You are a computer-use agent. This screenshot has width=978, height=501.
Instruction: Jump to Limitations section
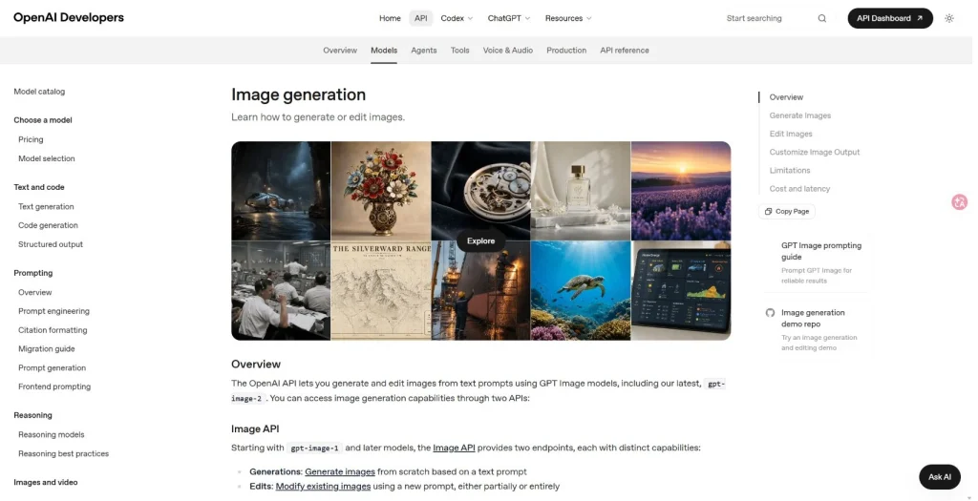790,170
